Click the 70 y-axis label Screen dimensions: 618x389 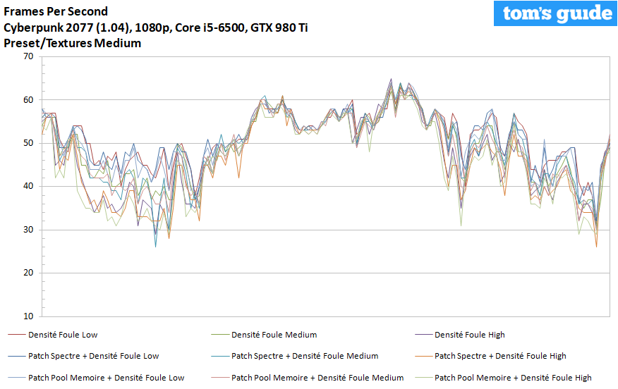tap(28, 56)
